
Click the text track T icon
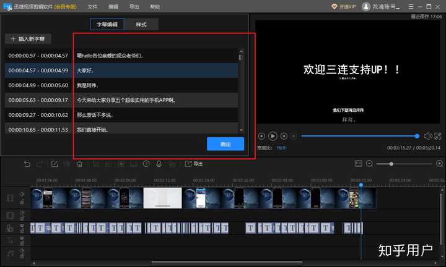tap(10, 240)
